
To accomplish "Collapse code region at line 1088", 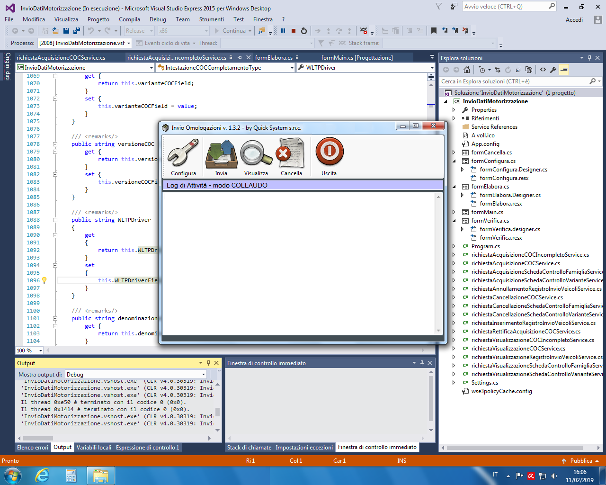I will point(55,220).
